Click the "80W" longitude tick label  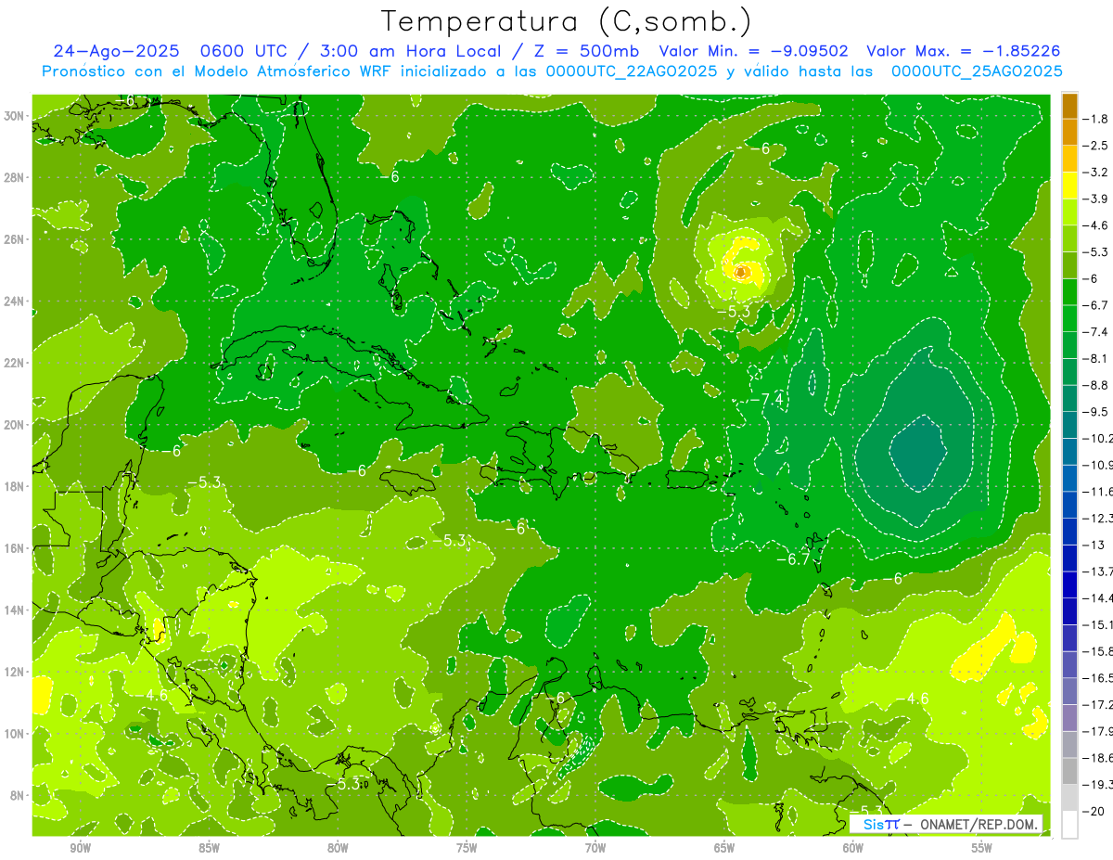[338, 848]
